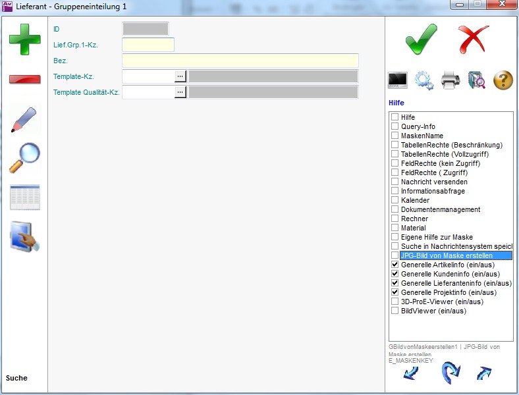Click the pencil edit record icon

point(24,119)
